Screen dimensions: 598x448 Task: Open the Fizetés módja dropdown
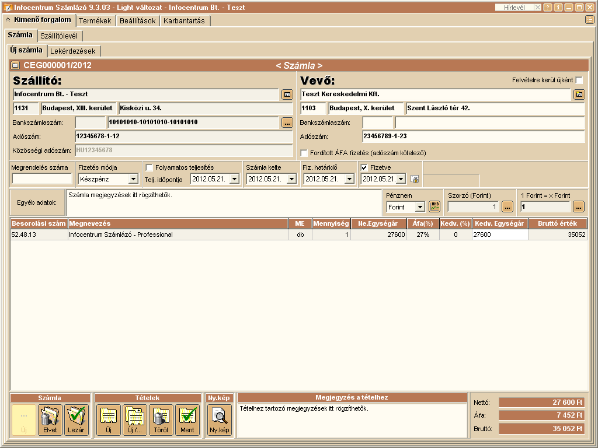coord(133,179)
